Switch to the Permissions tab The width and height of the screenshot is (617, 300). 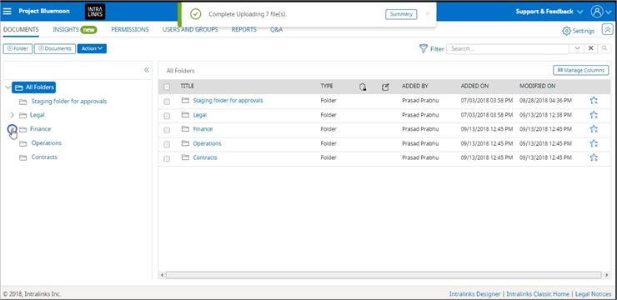point(130,29)
